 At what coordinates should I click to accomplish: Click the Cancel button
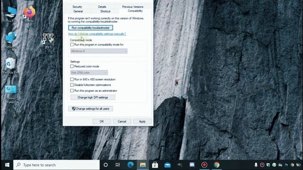coord(122,121)
